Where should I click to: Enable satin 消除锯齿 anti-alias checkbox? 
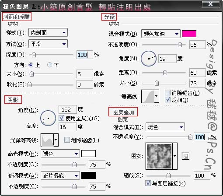167,92
